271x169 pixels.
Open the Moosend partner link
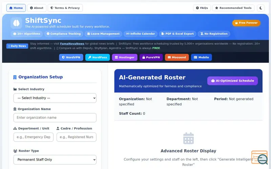click(x=177, y=57)
